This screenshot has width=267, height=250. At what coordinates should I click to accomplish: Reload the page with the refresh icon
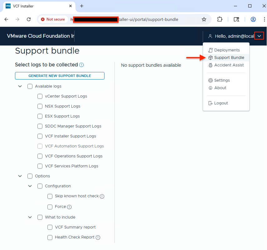point(29,19)
